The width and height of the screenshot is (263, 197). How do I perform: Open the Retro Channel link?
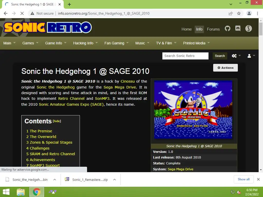pyautogui.click(x=71, y=98)
